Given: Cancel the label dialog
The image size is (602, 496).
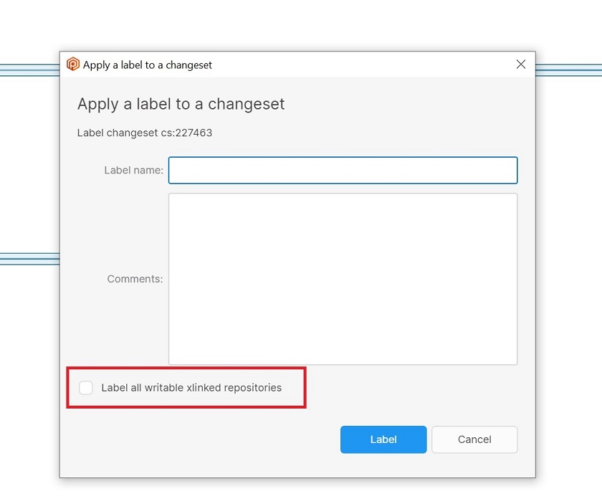Looking at the screenshot, I should (474, 439).
